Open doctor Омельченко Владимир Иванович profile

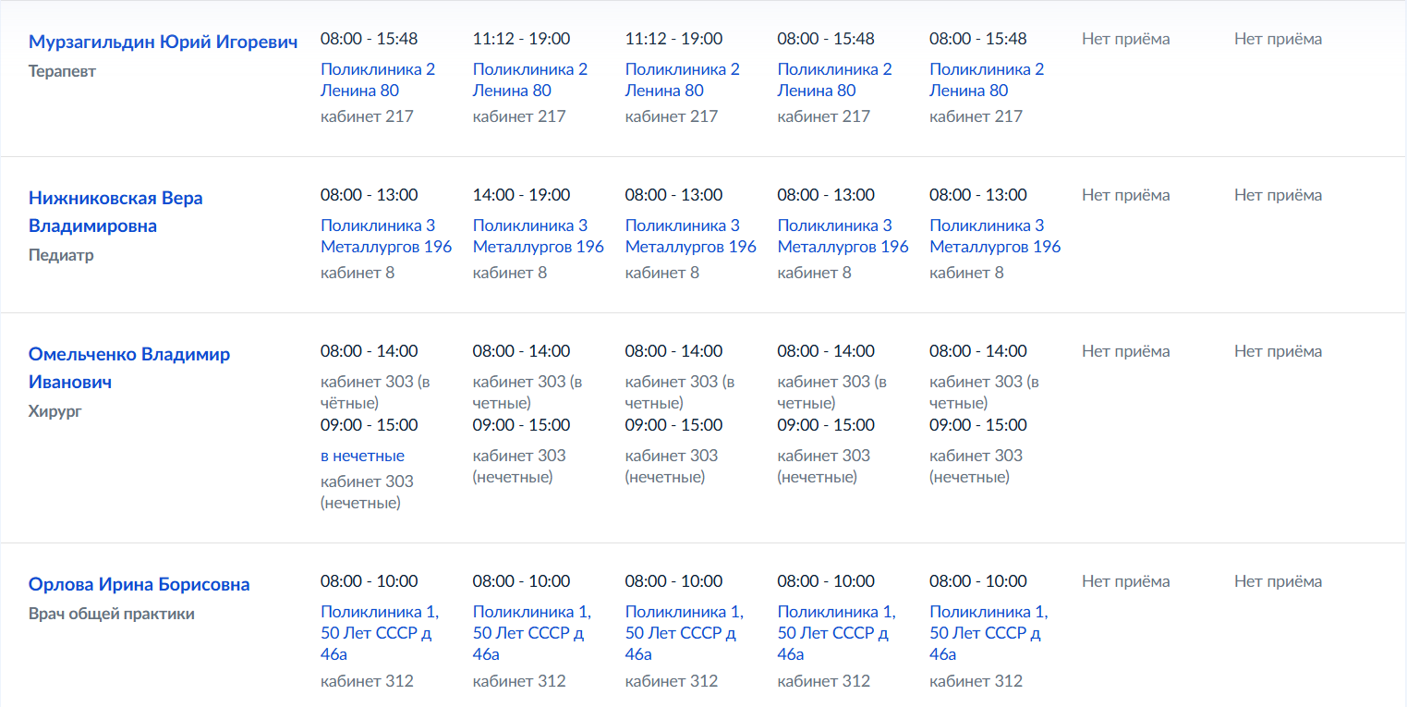129,368
